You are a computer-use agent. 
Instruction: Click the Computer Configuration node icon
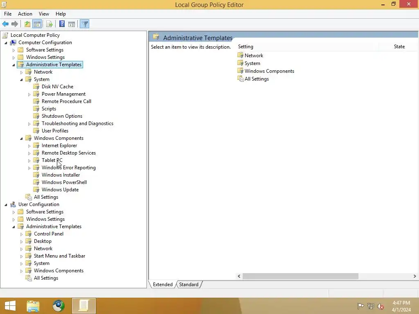[13, 43]
